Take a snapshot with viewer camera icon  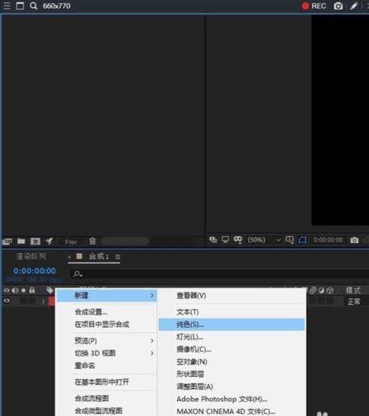point(355,240)
